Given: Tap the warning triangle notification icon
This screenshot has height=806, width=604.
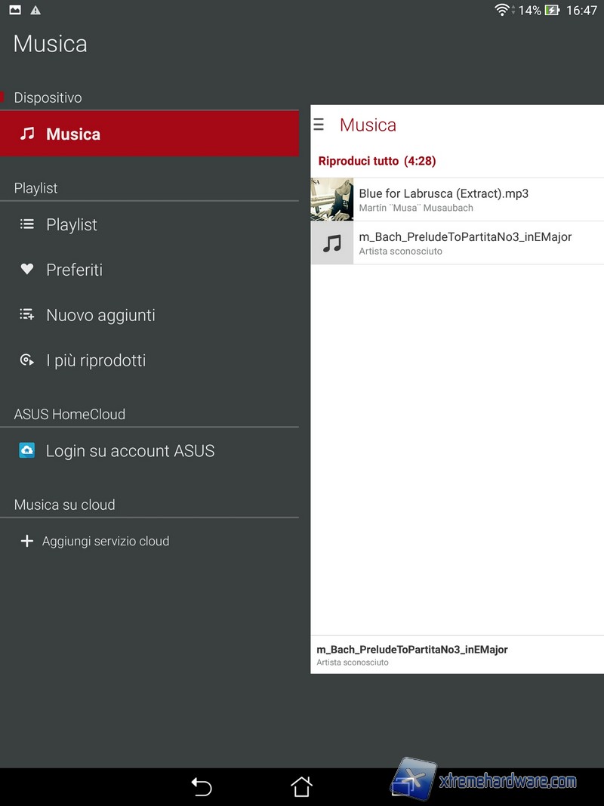Looking at the screenshot, I should [x=35, y=10].
